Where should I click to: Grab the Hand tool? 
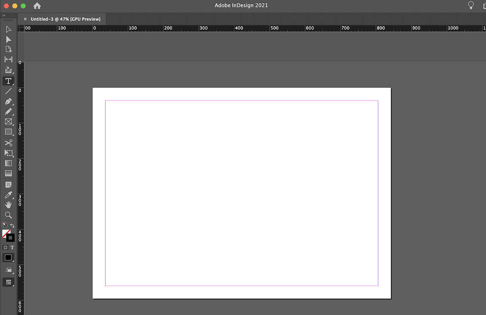(x=8, y=205)
